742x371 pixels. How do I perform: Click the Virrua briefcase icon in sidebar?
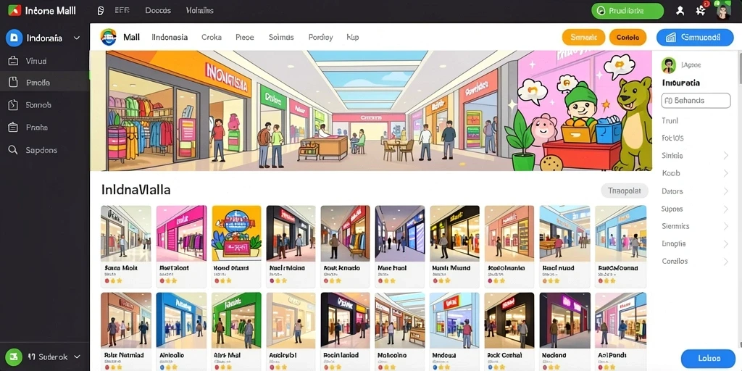coord(13,61)
